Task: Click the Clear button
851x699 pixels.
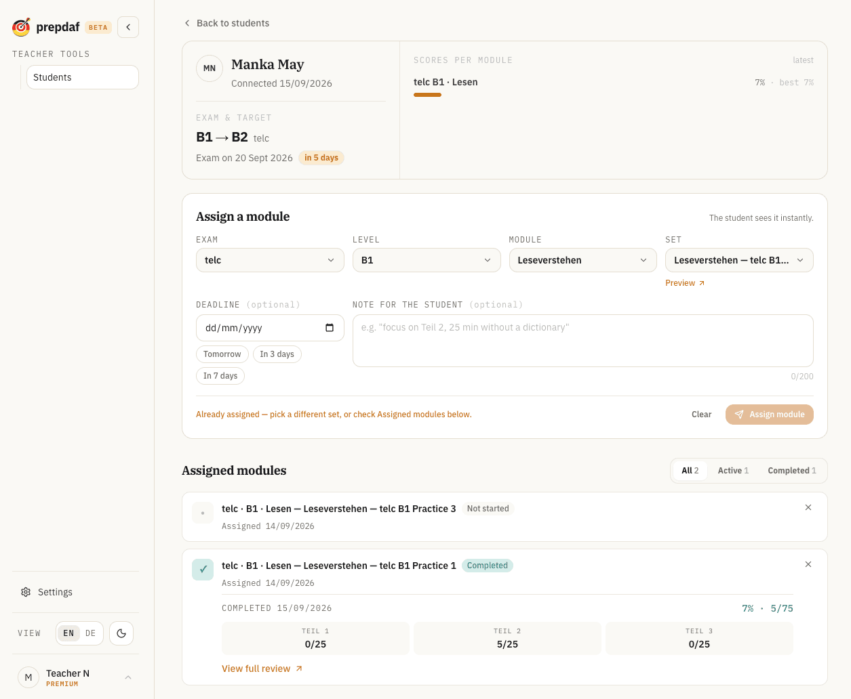Action: 701,415
